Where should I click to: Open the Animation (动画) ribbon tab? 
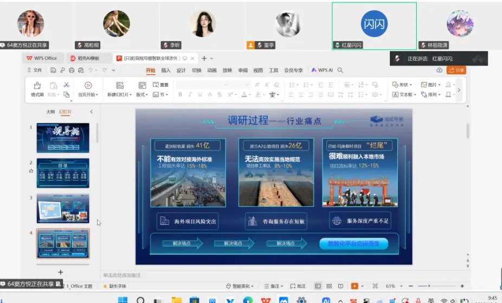pos(211,70)
